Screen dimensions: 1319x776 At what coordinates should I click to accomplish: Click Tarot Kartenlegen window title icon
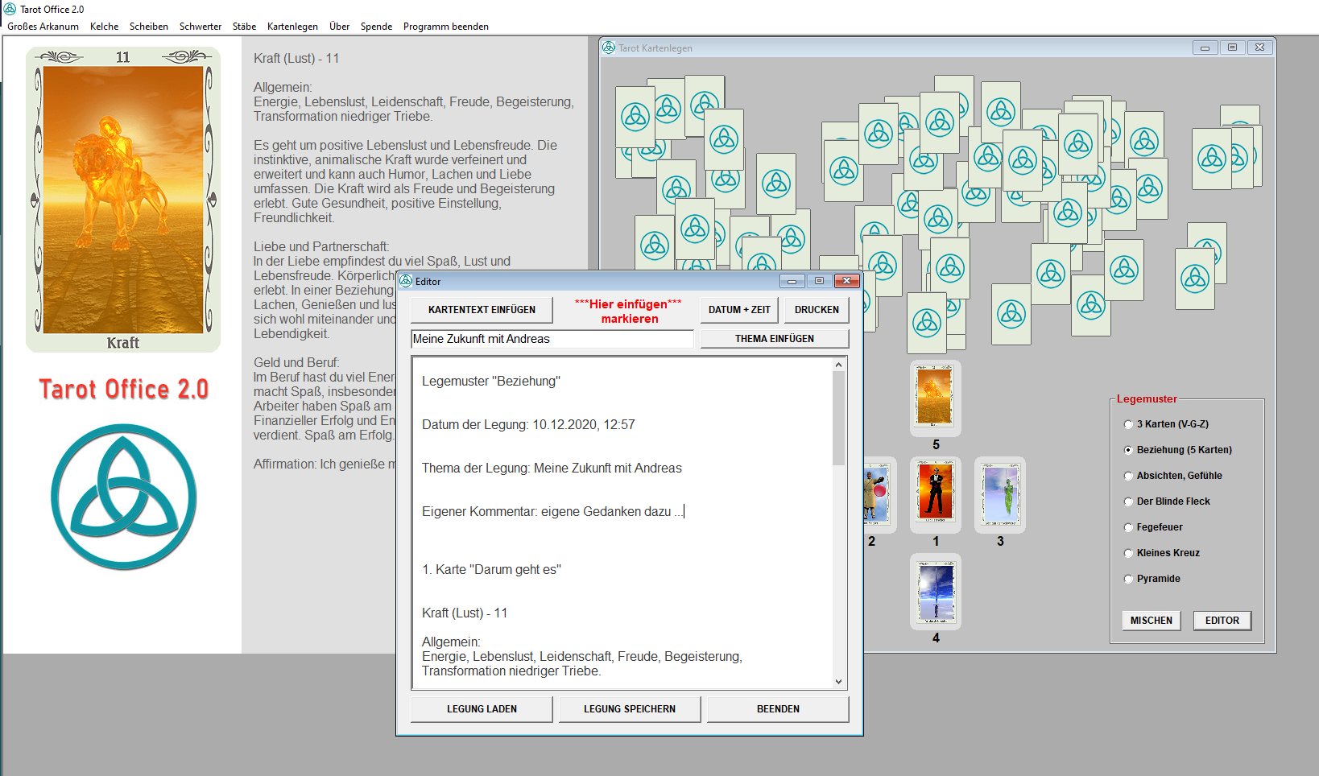pyautogui.click(x=609, y=47)
